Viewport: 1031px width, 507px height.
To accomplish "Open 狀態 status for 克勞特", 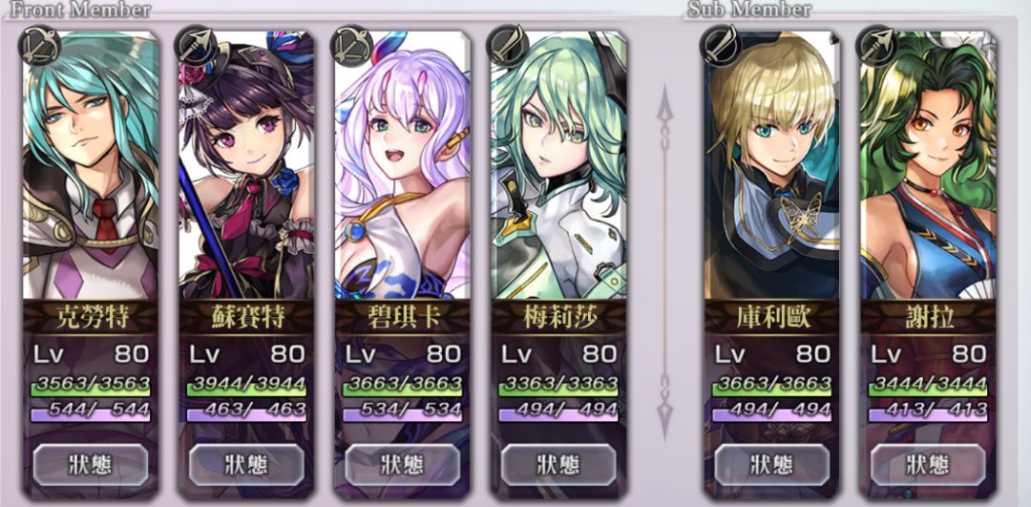I will point(91,464).
